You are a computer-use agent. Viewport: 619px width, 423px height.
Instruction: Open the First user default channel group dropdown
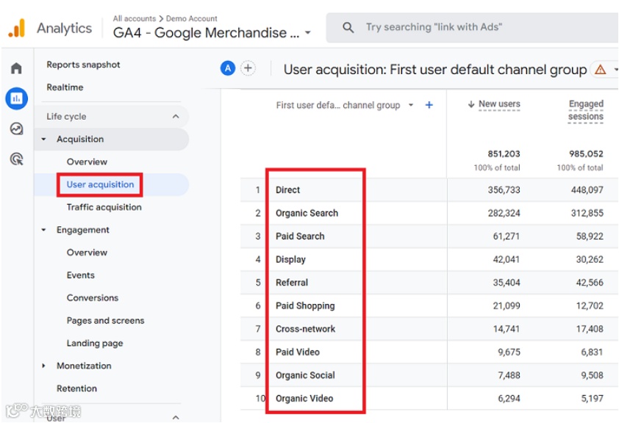[411, 105]
